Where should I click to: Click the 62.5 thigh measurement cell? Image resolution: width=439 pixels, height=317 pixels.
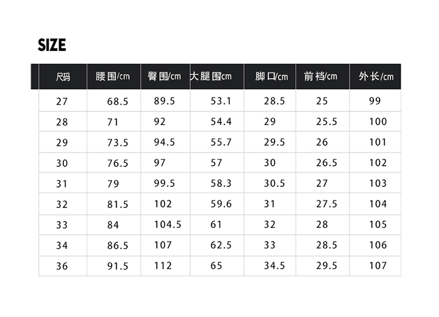click(x=221, y=245)
